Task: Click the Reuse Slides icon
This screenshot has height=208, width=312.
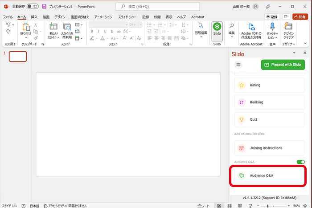Action: click(x=67, y=27)
